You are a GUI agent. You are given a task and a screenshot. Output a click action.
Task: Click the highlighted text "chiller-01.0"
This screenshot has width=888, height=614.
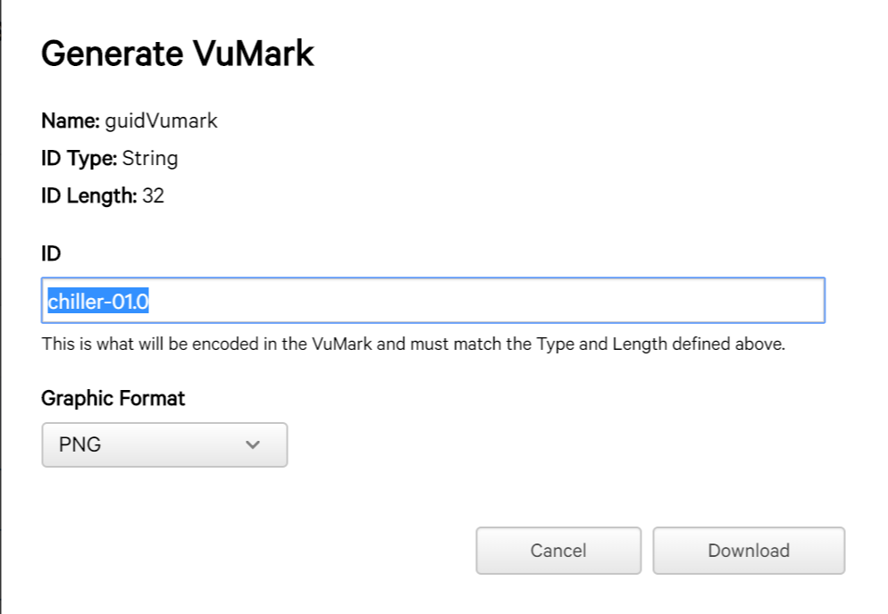[98, 302]
